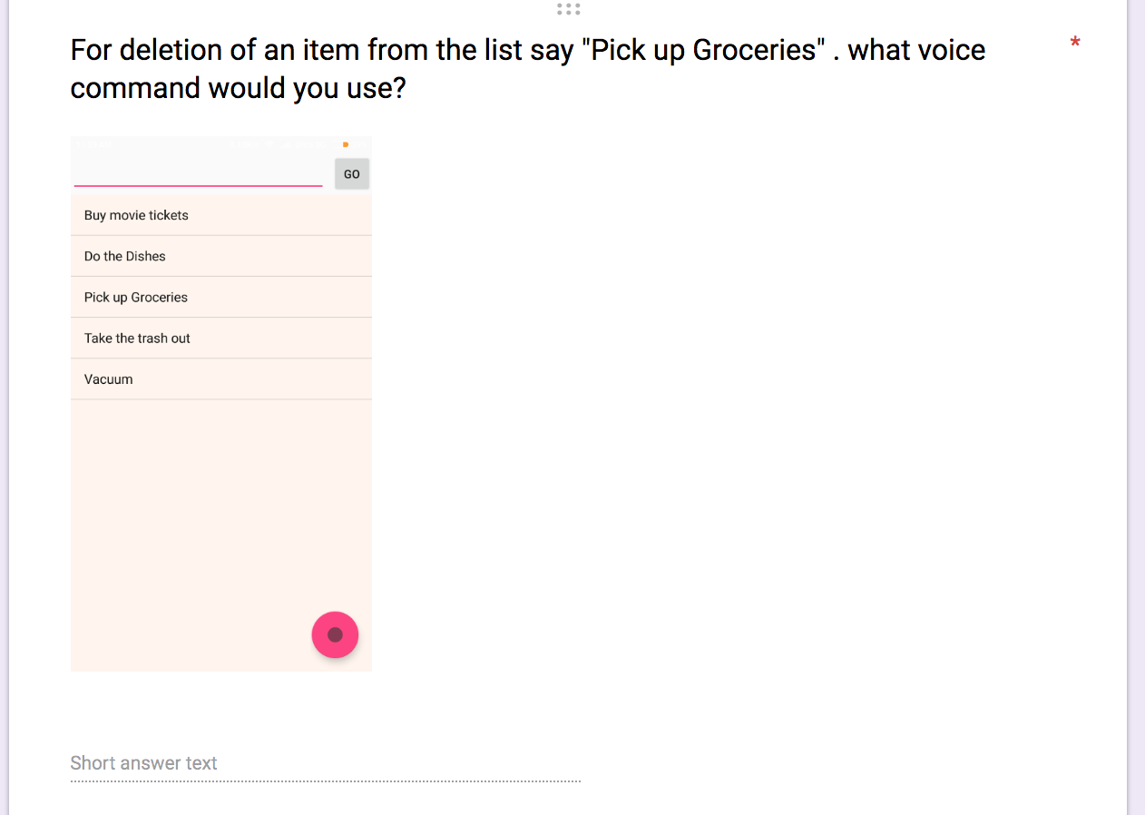Click the "command would you use?" text line
Image resolution: width=1145 pixels, height=815 pixels.
point(238,88)
